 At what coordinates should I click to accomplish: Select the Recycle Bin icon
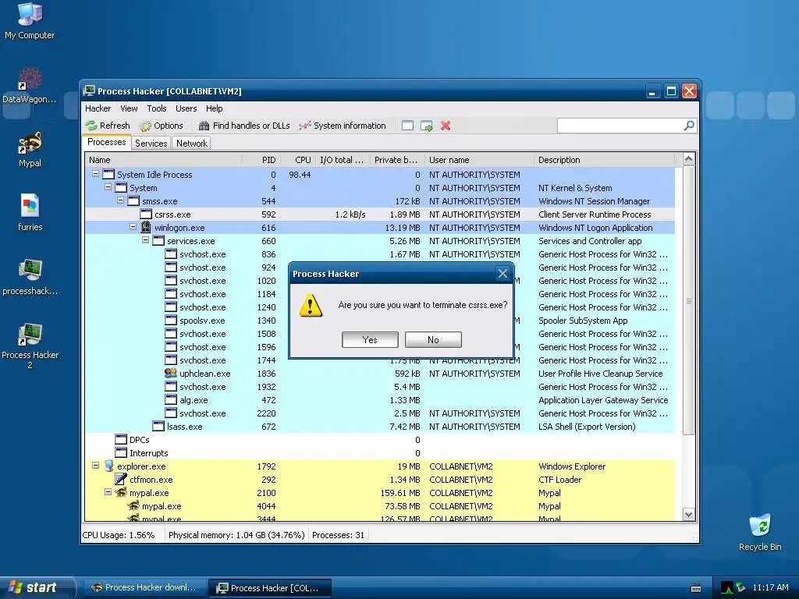point(760,533)
